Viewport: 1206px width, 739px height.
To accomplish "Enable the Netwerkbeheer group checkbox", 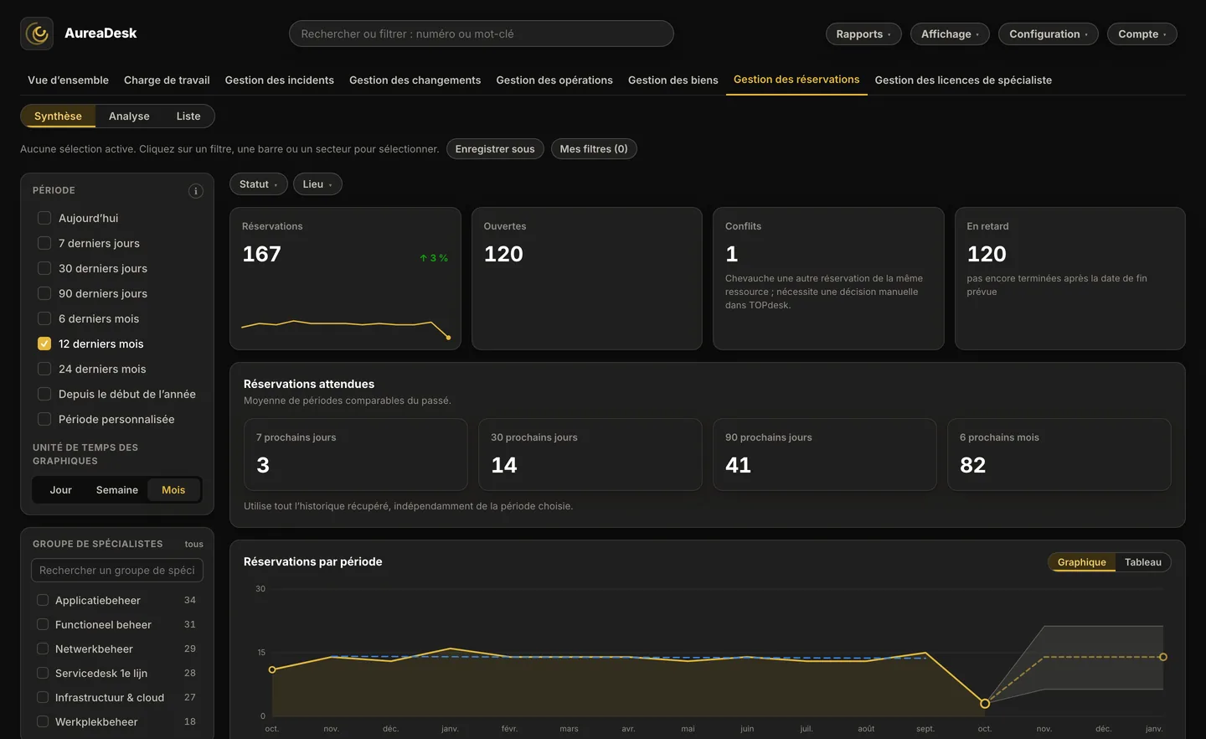I will [x=43, y=649].
